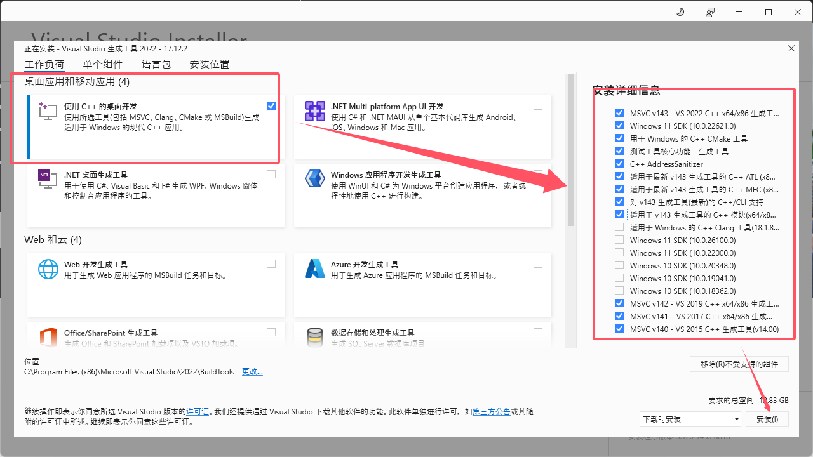Check the Office/SharePoint build tools checkbox
This screenshot has width=813, height=457.
(x=271, y=332)
